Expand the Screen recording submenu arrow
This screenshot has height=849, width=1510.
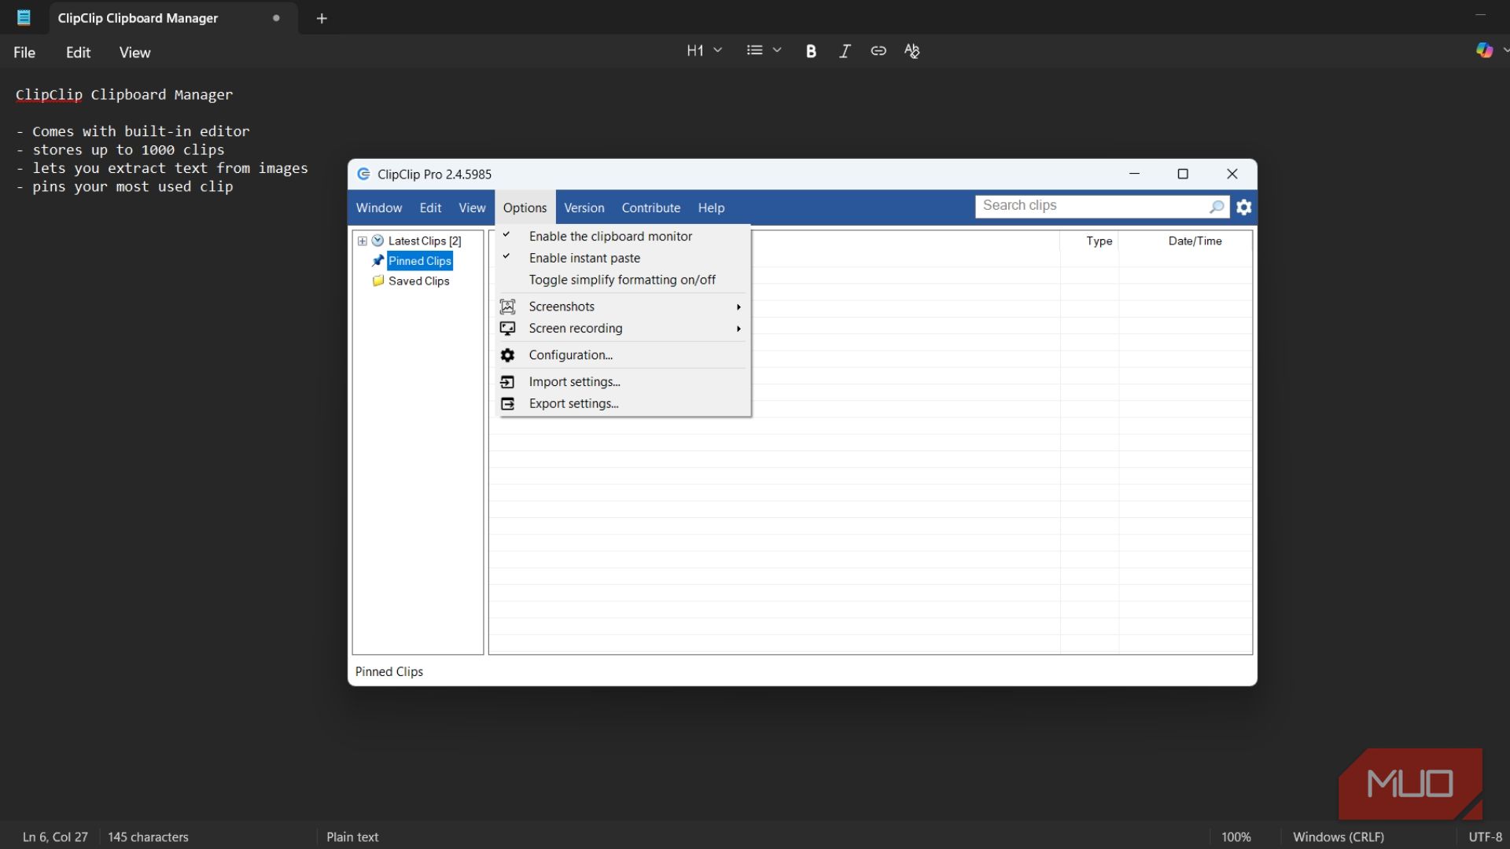(x=738, y=329)
